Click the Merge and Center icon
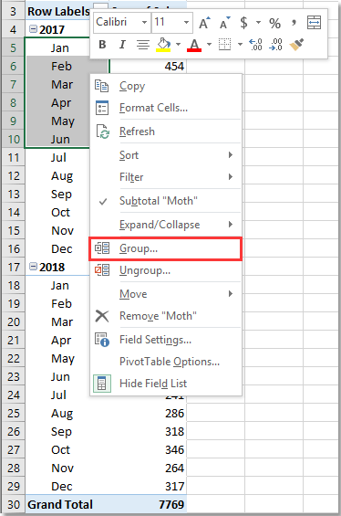The image size is (341, 516). [x=314, y=23]
